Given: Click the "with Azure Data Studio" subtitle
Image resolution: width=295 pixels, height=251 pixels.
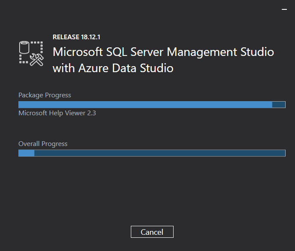Looking at the screenshot, I should click(x=113, y=68).
